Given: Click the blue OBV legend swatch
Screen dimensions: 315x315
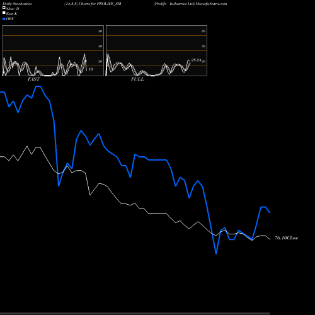Looking at the screenshot, I should (x=4, y=19).
